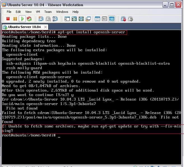The width and height of the screenshot is (184, 167).
Task: Open the Edit menu
Action: [18, 12]
